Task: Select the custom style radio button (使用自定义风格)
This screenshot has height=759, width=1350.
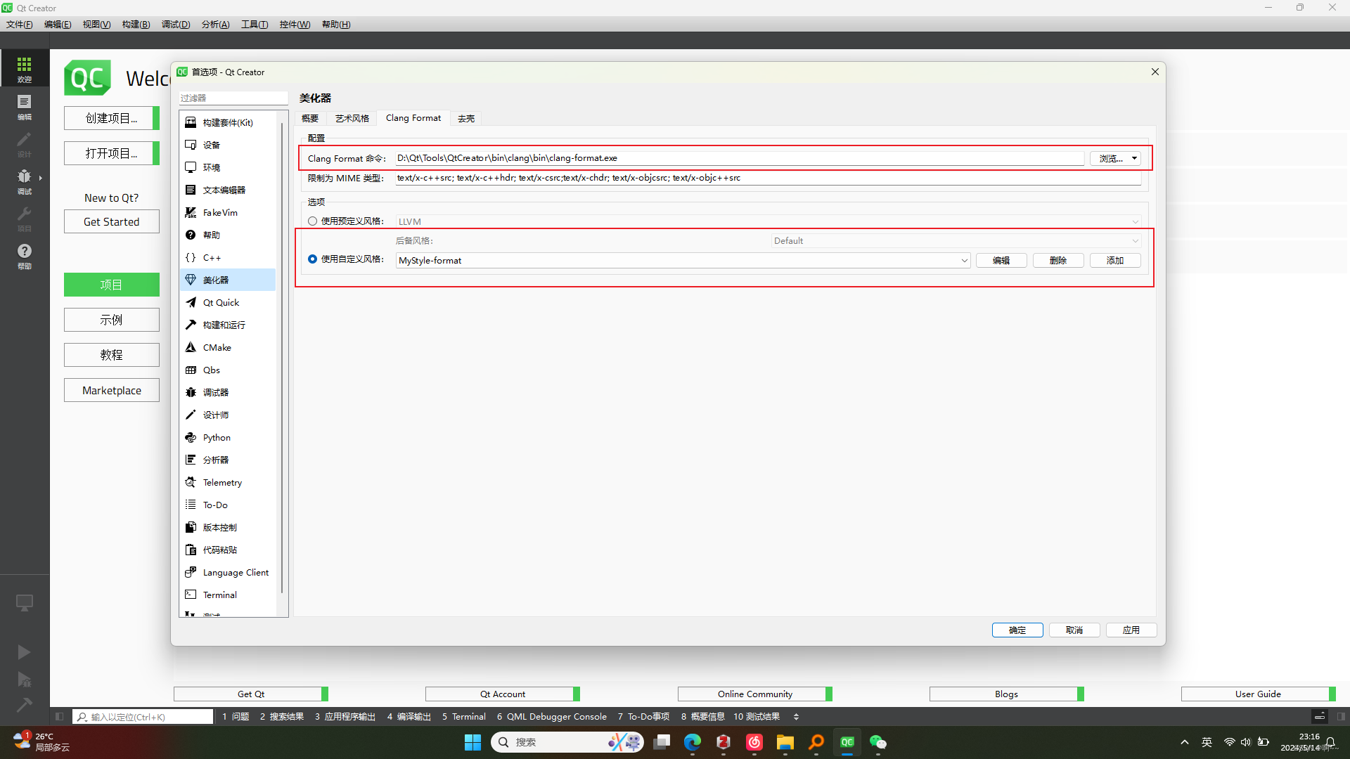Action: tap(313, 259)
